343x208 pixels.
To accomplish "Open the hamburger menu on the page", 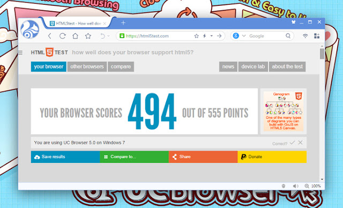I will tap(20, 52).
